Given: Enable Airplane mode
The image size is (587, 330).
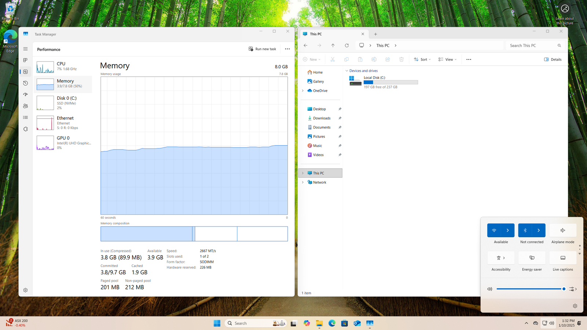Looking at the screenshot, I should click(563, 230).
